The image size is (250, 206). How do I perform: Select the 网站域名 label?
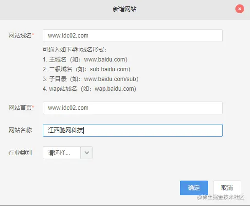click(20, 35)
